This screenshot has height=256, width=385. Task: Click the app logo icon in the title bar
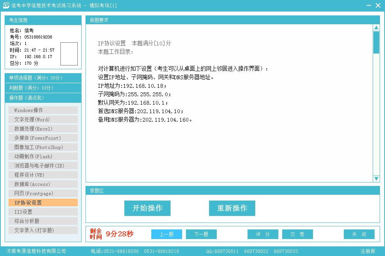tap(6, 6)
